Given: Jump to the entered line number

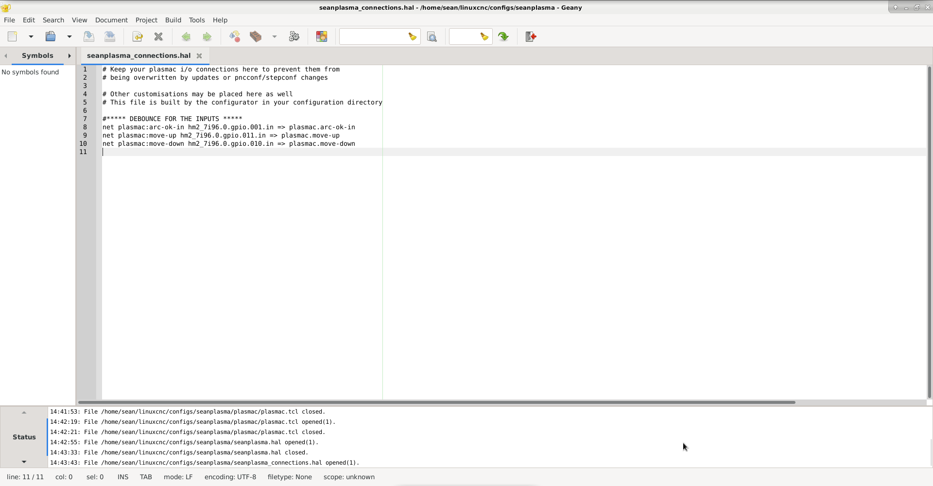Looking at the screenshot, I should tap(503, 36).
